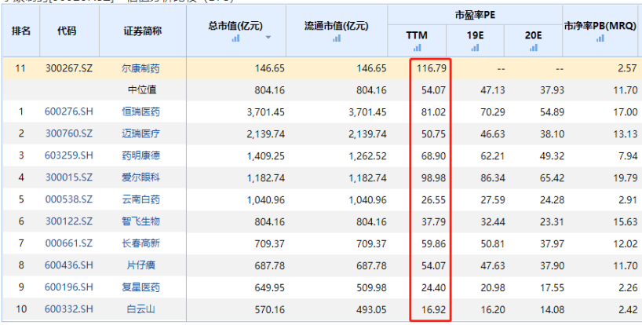Click the 流通市值(亿元) header label
The height and width of the screenshot is (325, 642).
[337, 26]
